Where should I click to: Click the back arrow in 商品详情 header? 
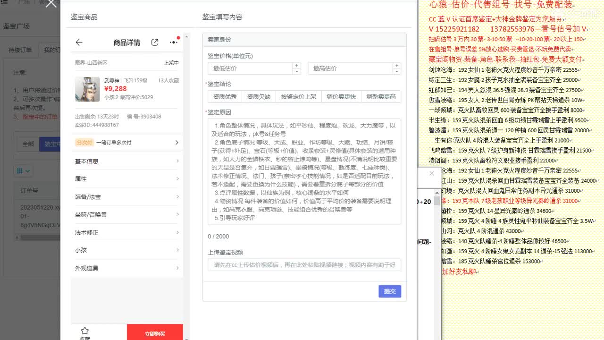coord(79,42)
